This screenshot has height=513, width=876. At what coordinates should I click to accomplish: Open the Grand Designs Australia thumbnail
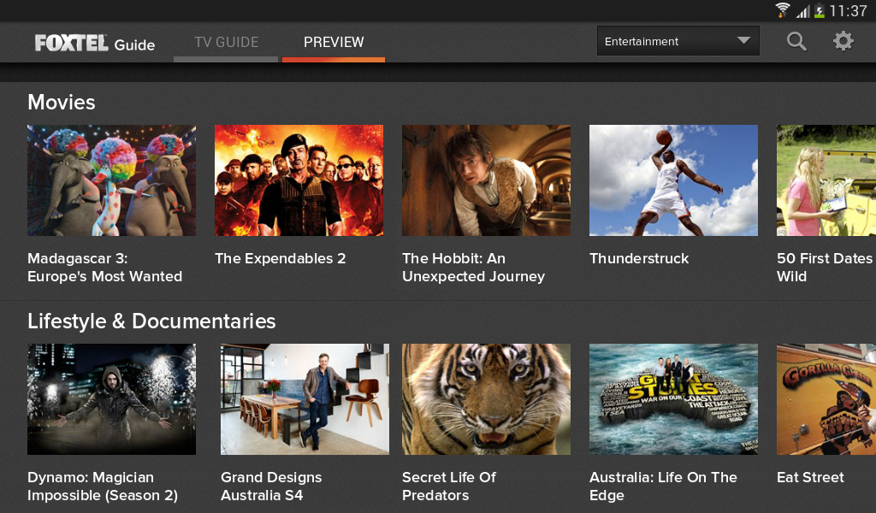point(305,399)
